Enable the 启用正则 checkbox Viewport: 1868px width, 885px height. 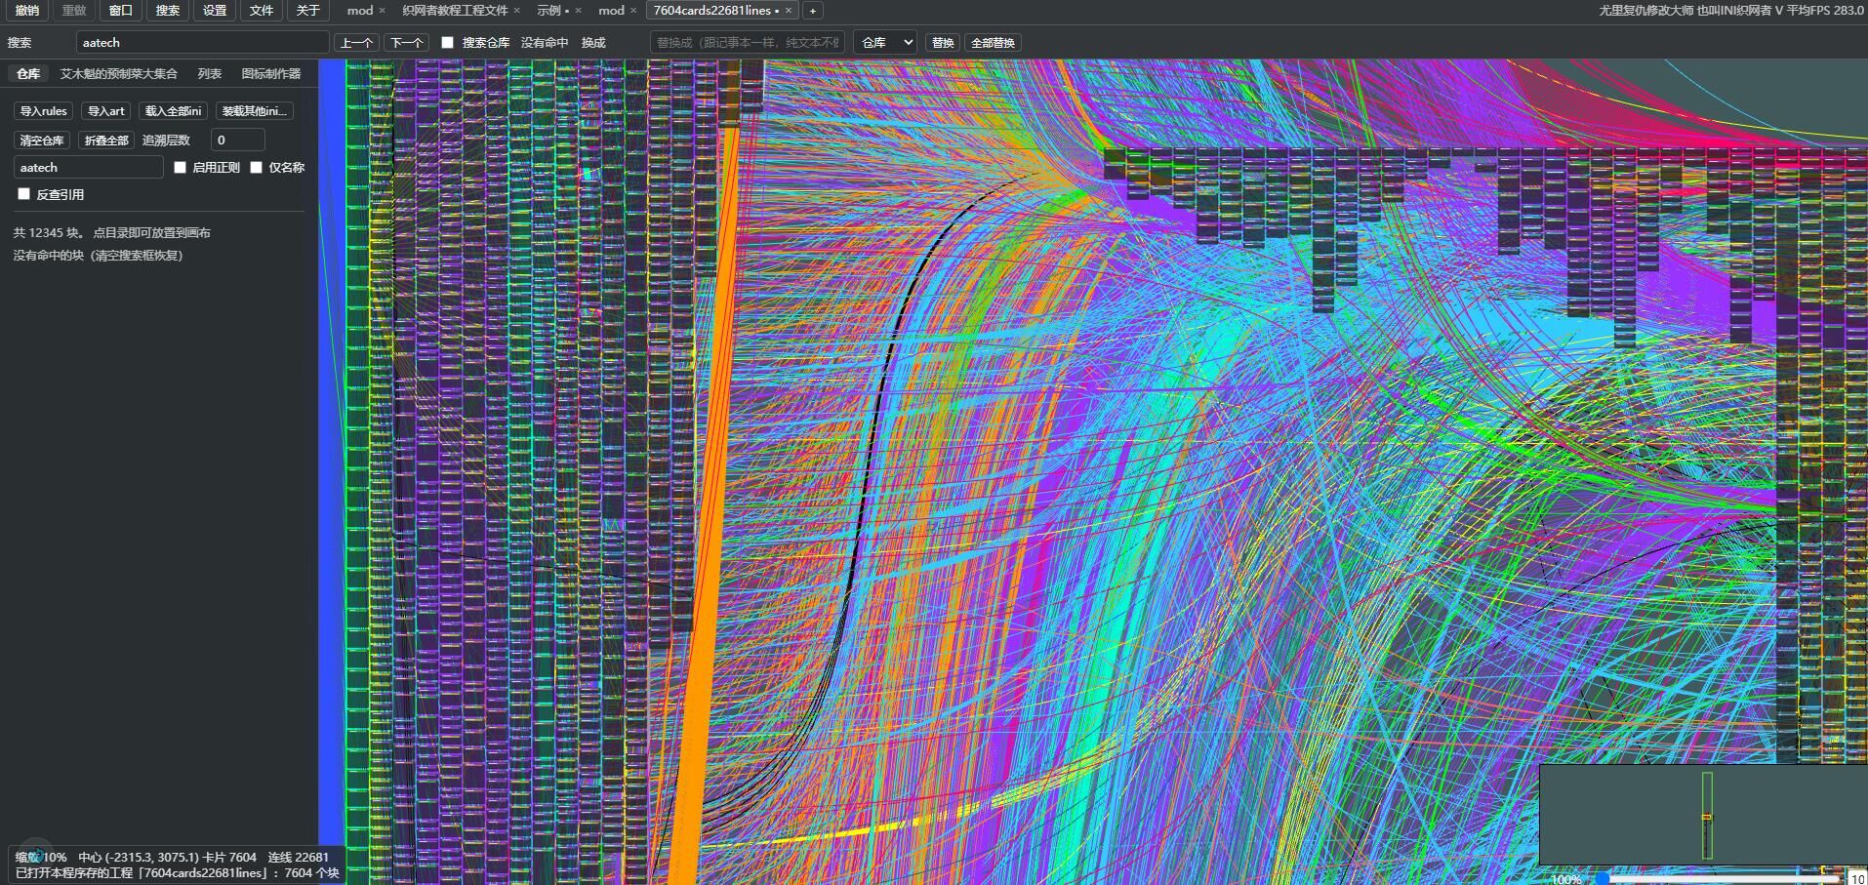click(x=180, y=167)
